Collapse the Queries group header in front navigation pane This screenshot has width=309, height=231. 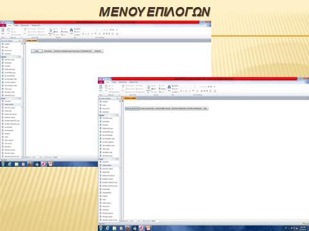tap(109, 116)
